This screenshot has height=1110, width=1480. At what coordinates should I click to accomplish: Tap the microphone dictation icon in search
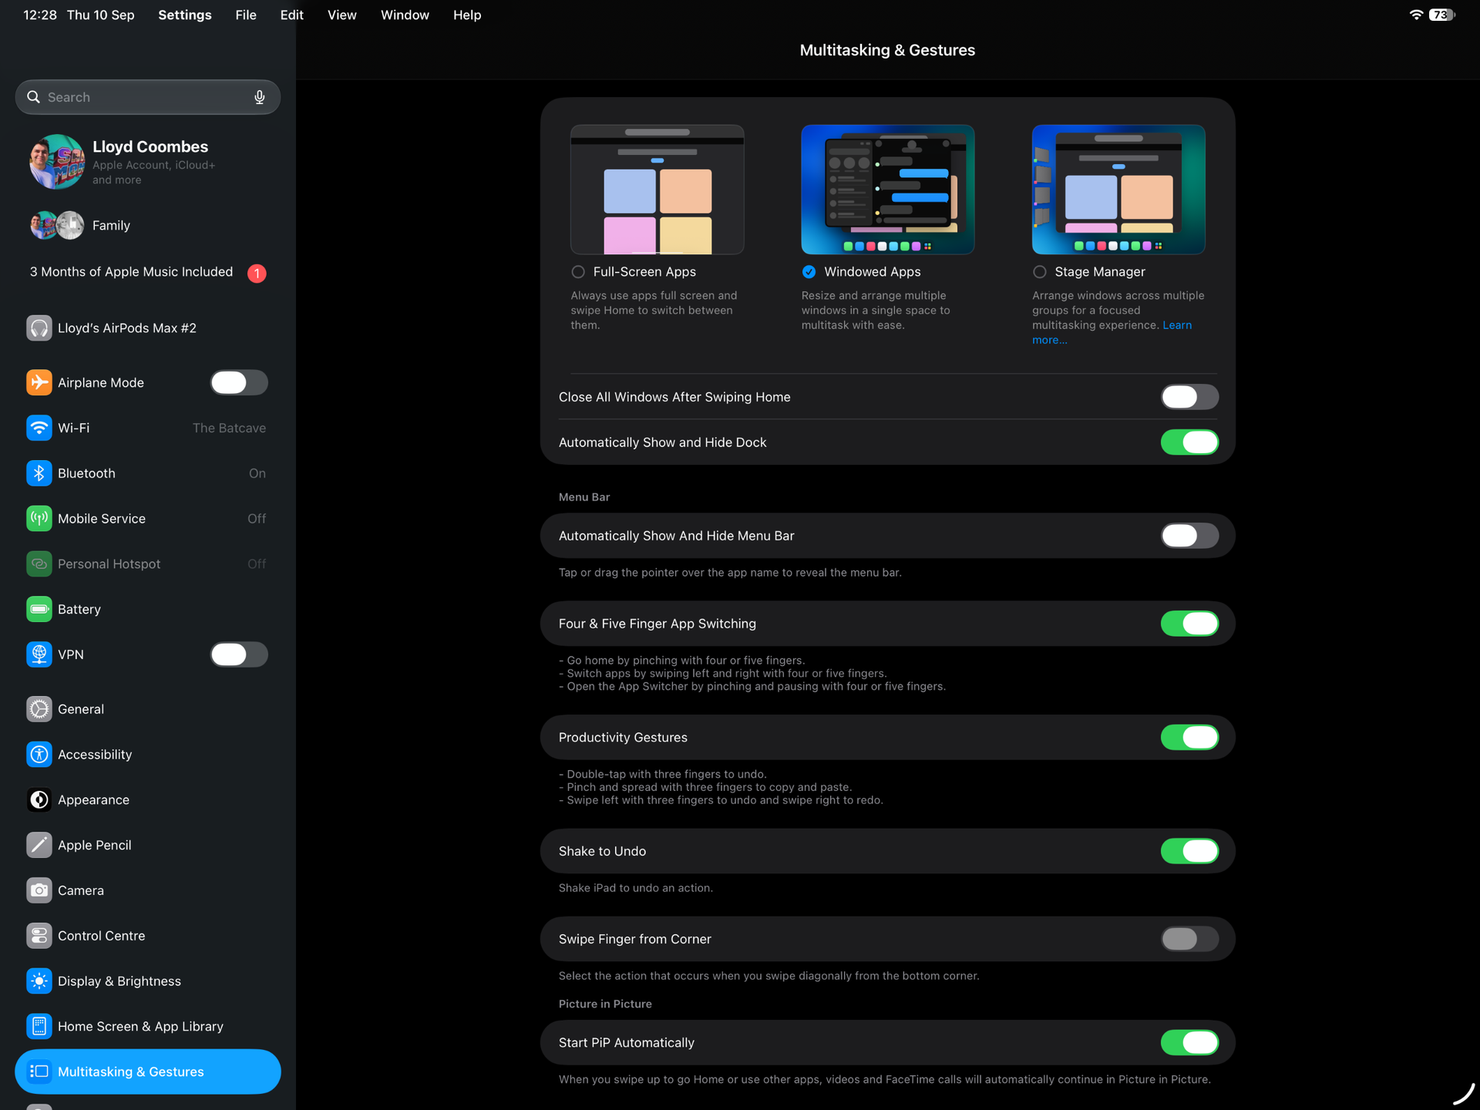tap(260, 97)
